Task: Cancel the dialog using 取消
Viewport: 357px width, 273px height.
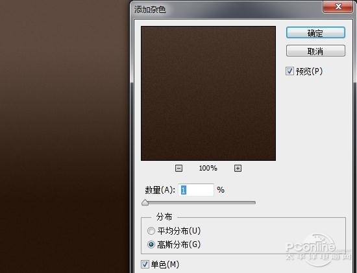Action: pos(315,51)
